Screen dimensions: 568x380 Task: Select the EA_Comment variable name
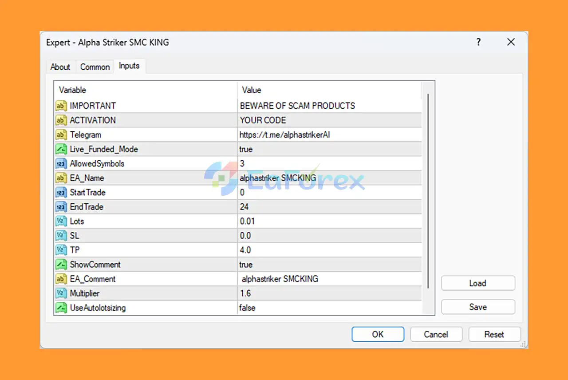tap(93, 279)
